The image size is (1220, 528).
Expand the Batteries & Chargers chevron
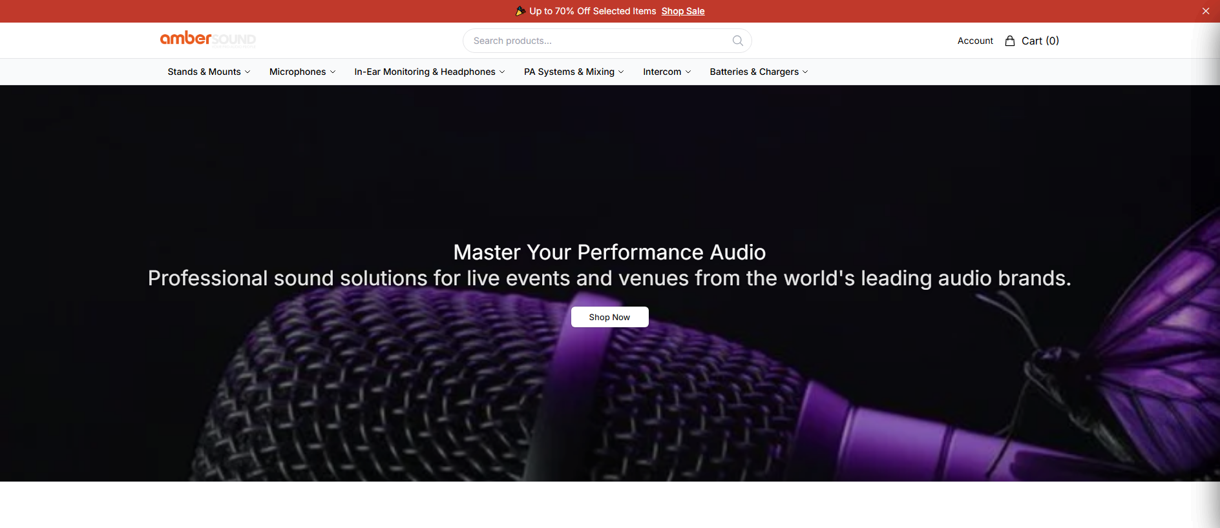pyautogui.click(x=805, y=72)
